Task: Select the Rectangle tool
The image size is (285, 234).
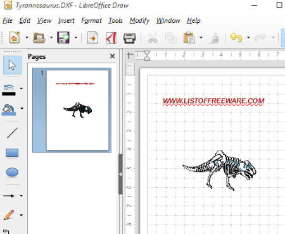Action: tap(12, 153)
